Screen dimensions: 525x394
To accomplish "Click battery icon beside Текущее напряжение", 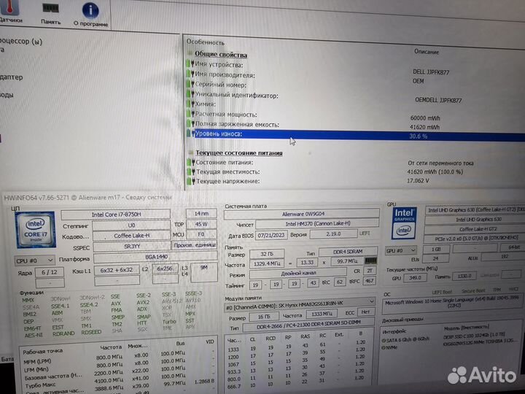I will click(x=190, y=181).
